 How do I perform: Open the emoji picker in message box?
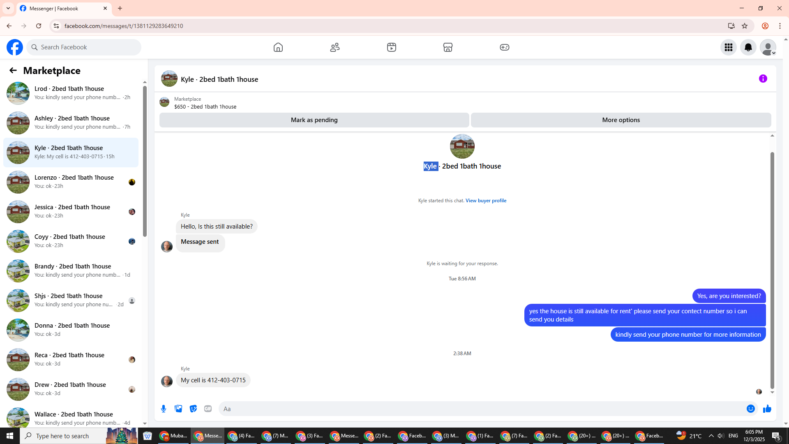point(751,409)
